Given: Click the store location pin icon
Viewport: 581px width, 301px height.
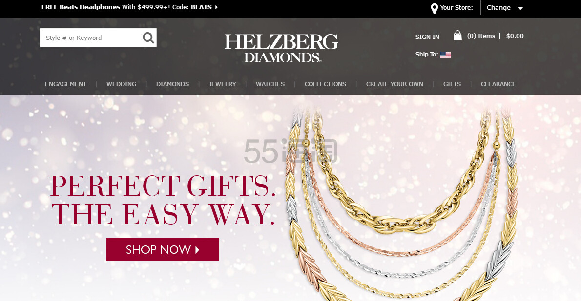Looking at the screenshot, I should pyautogui.click(x=434, y=8).
